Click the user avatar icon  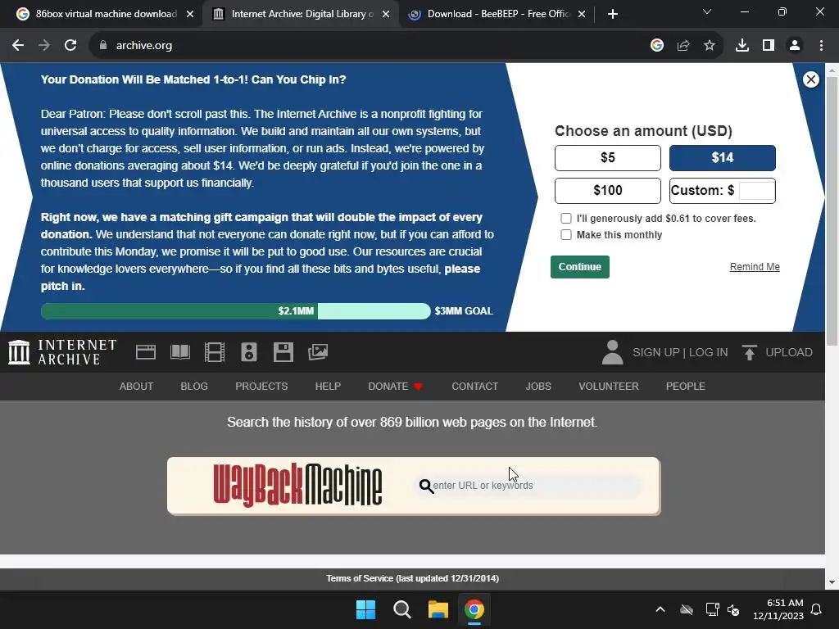pyautogui.click(x=612, y=352)
